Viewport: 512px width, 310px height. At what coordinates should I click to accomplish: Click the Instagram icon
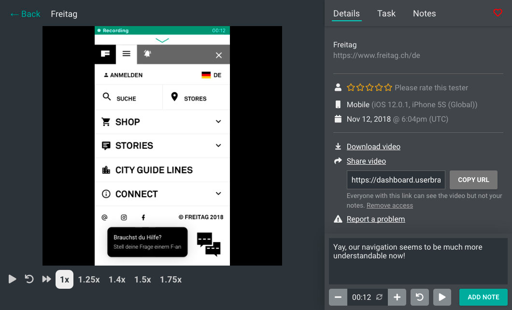[x=124, y=217]
